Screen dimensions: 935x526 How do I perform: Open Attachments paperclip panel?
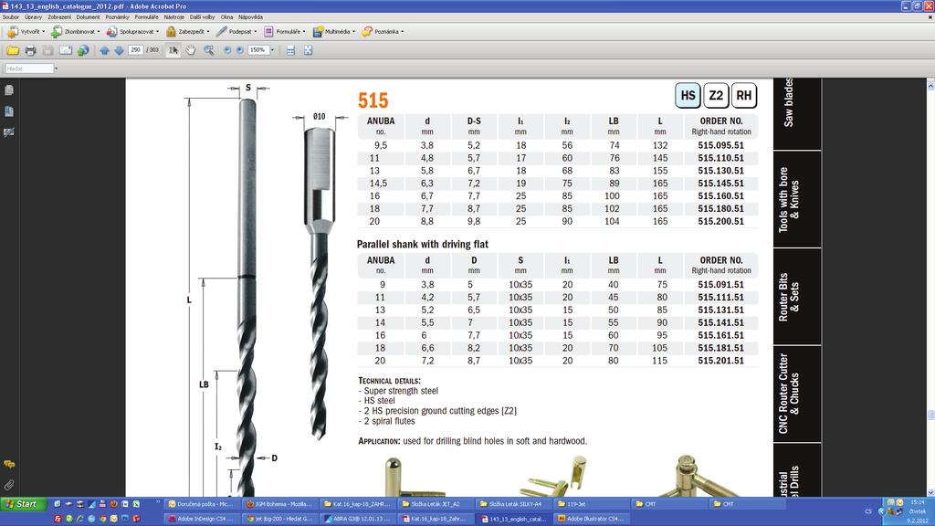(x=9, y=485)
